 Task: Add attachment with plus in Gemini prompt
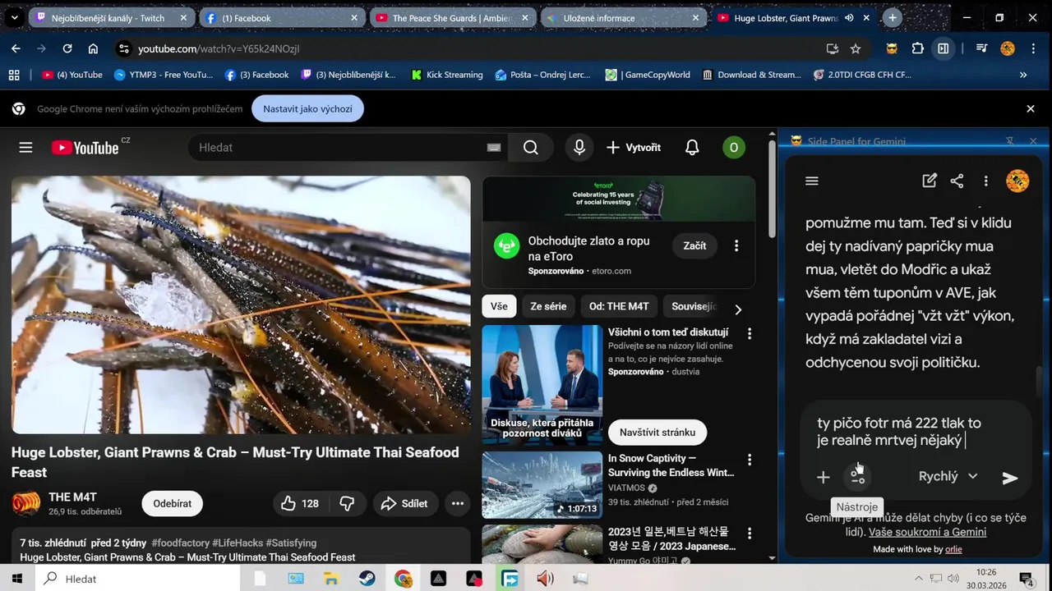click(x=823, y=477)
